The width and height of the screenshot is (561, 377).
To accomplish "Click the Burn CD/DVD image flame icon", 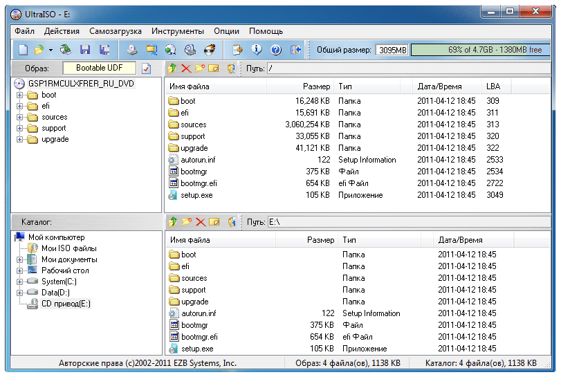I will 209,50.
